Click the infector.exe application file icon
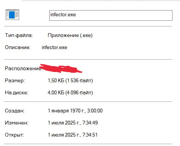The image size is (180, 146). pos(12,15)
